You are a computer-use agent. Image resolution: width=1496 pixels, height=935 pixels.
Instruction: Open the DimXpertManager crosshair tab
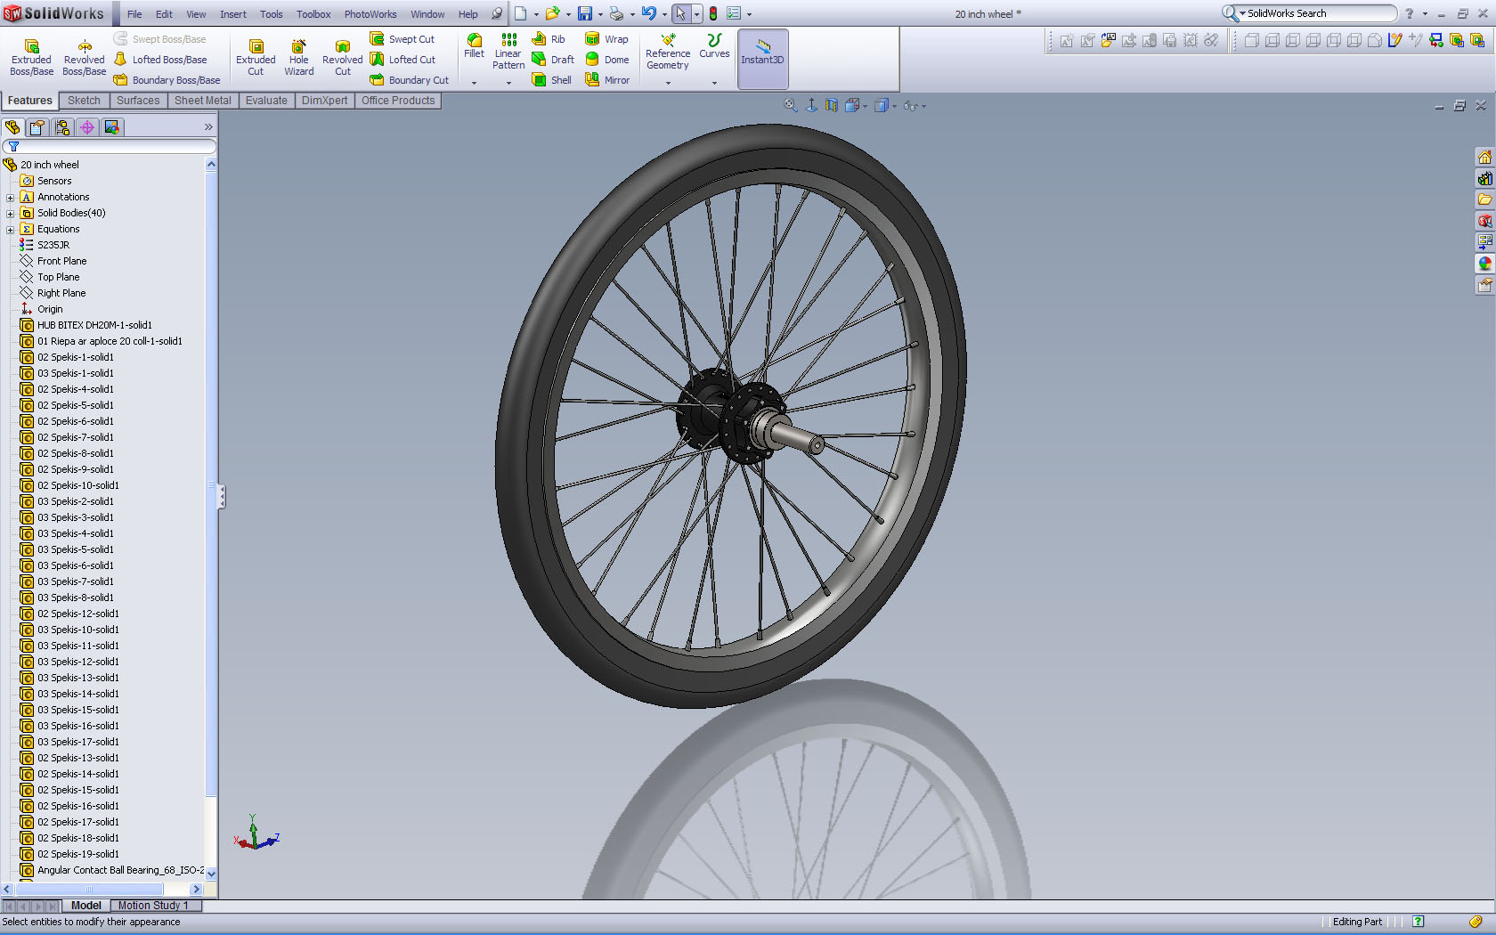coord(87,127)
